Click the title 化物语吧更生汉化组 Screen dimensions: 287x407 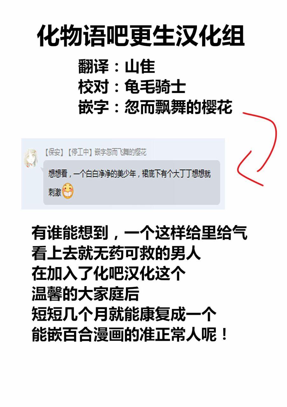click(141, 37)
